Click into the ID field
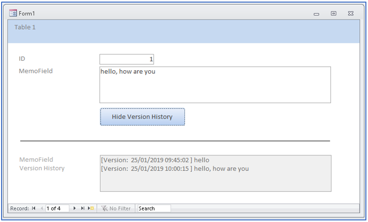Screen dimensions: 368x222 pyautogui.click(x=127, y=59)
